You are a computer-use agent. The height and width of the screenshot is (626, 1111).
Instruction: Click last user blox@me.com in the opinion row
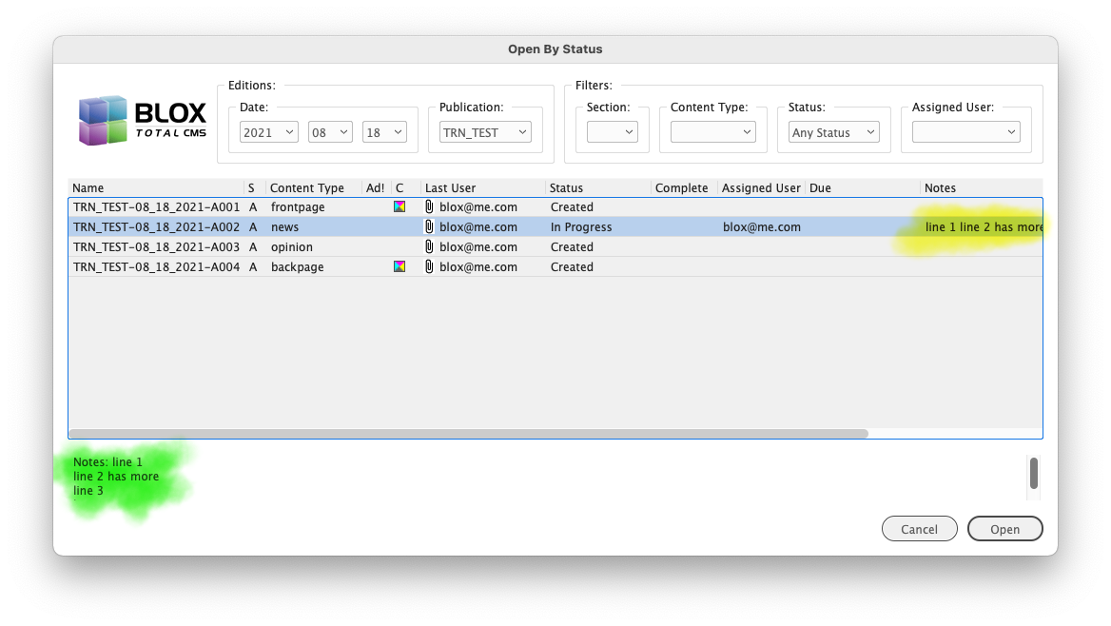(478, 246)
